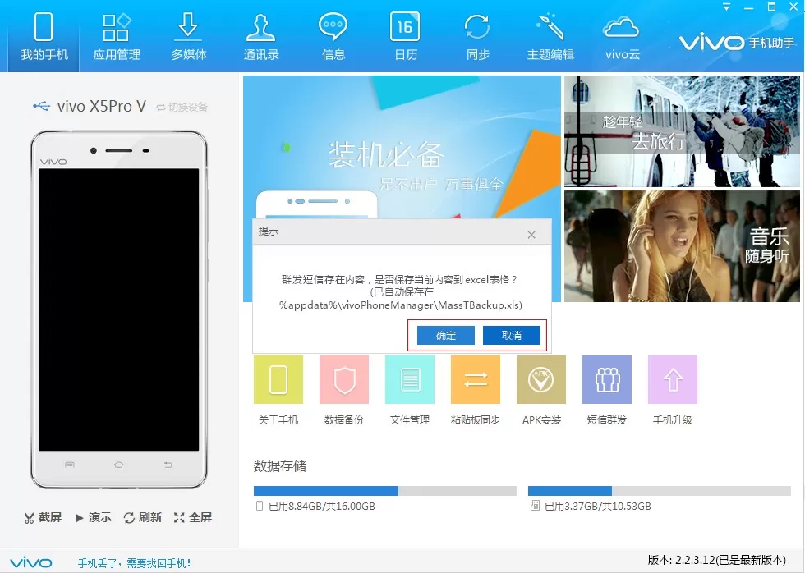Click 手机丢了，需要找回手机 link
Viewport: 805px width, 573px height.
(x=135, y=563)
